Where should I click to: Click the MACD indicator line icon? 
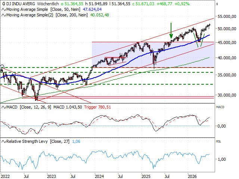point(4,107)
